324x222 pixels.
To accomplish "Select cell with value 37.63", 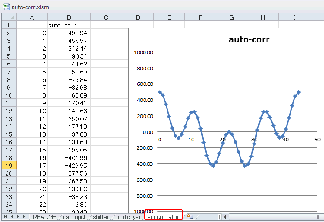I will coord(69,134).
